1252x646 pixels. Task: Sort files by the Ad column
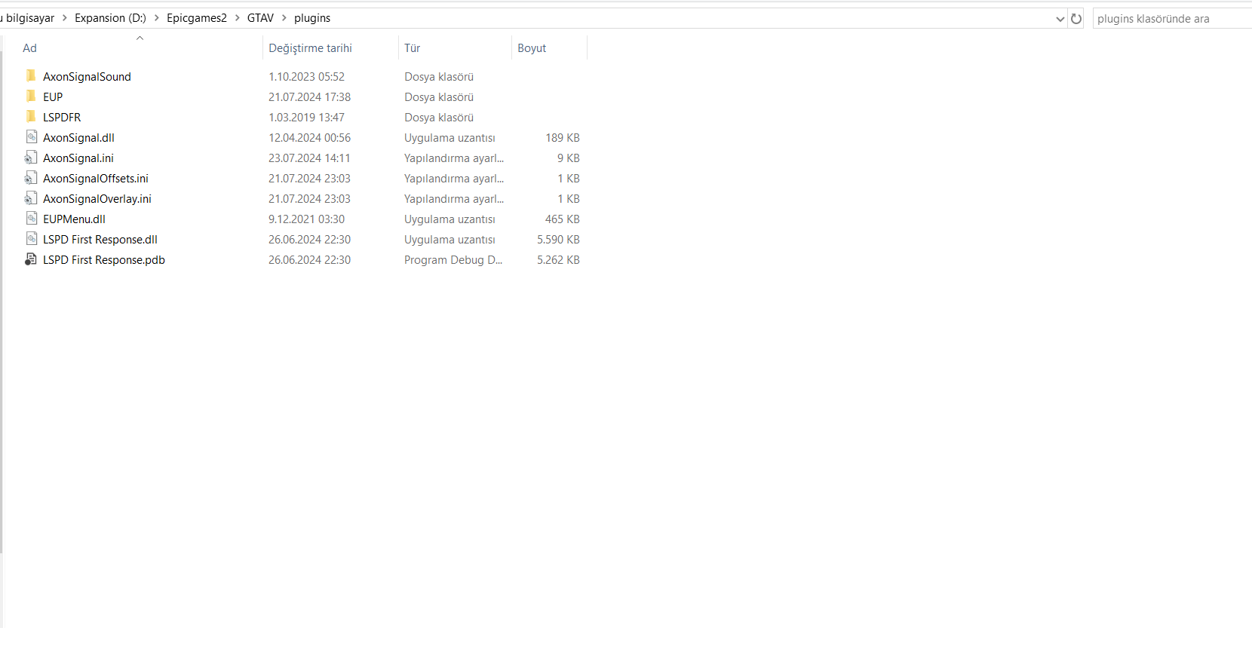[29, 48]
